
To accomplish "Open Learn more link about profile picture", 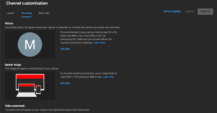I will pos(99,43).
